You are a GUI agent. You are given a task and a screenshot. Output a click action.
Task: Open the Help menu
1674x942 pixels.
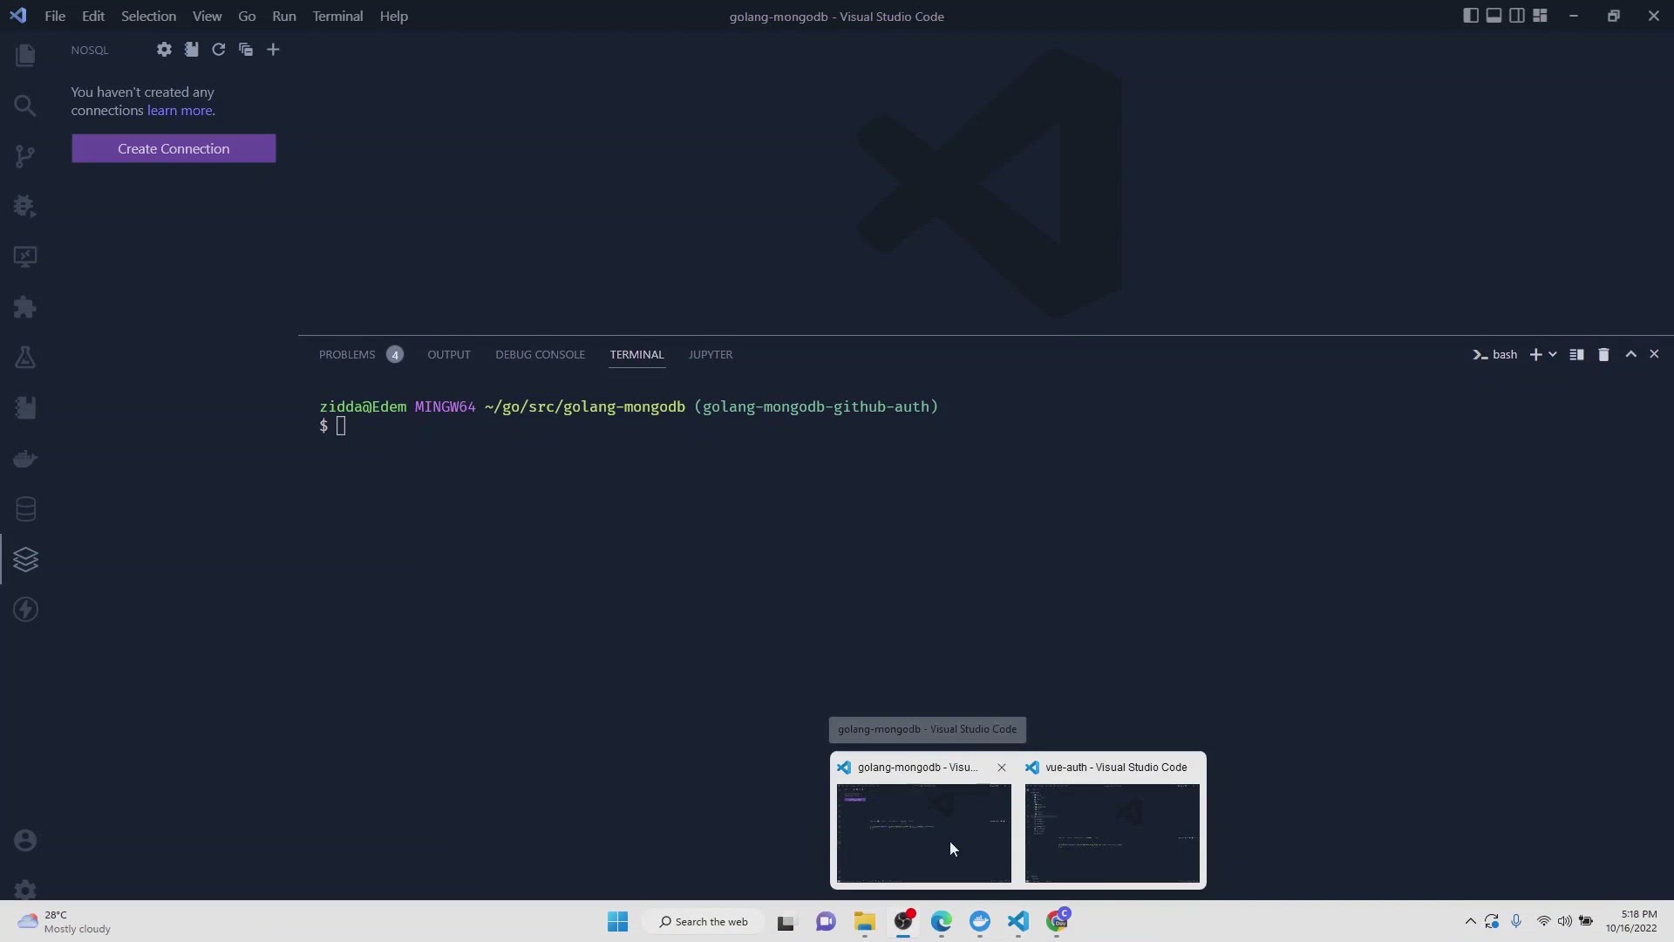click(394, 16)
